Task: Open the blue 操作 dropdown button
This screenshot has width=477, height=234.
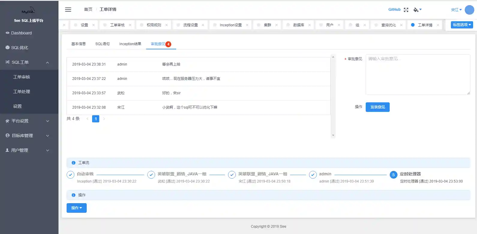Action: pyautogui.click(x=76, y=208)
